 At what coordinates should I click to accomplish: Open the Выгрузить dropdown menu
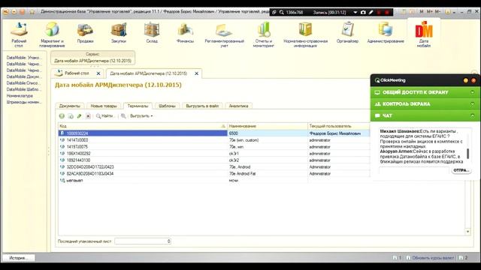[x=141, y=116]
